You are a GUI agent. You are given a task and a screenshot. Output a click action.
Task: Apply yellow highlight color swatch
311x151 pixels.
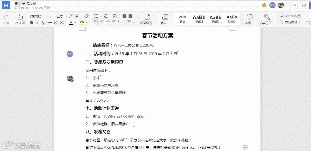pos(82,23)
